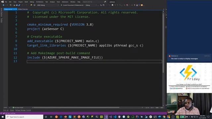Screen dimensions: 212x119
Task: Open the purple Visual Studio taskbar icon
Action: [106, 117]
